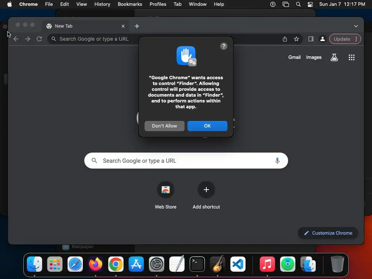
Task: Open TextEdit from the Dock
Action: [x=177, y=264]
